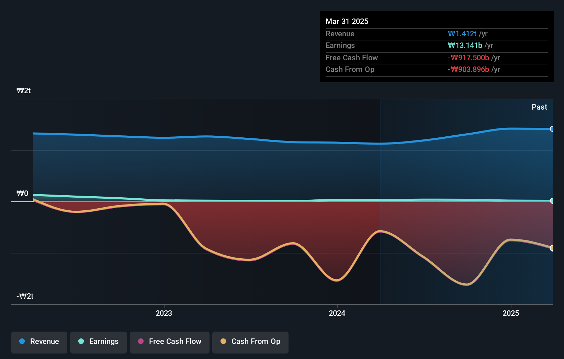Toggle the Revenue legend button
This screenshot has width=564, height=359.
point(39,342)
